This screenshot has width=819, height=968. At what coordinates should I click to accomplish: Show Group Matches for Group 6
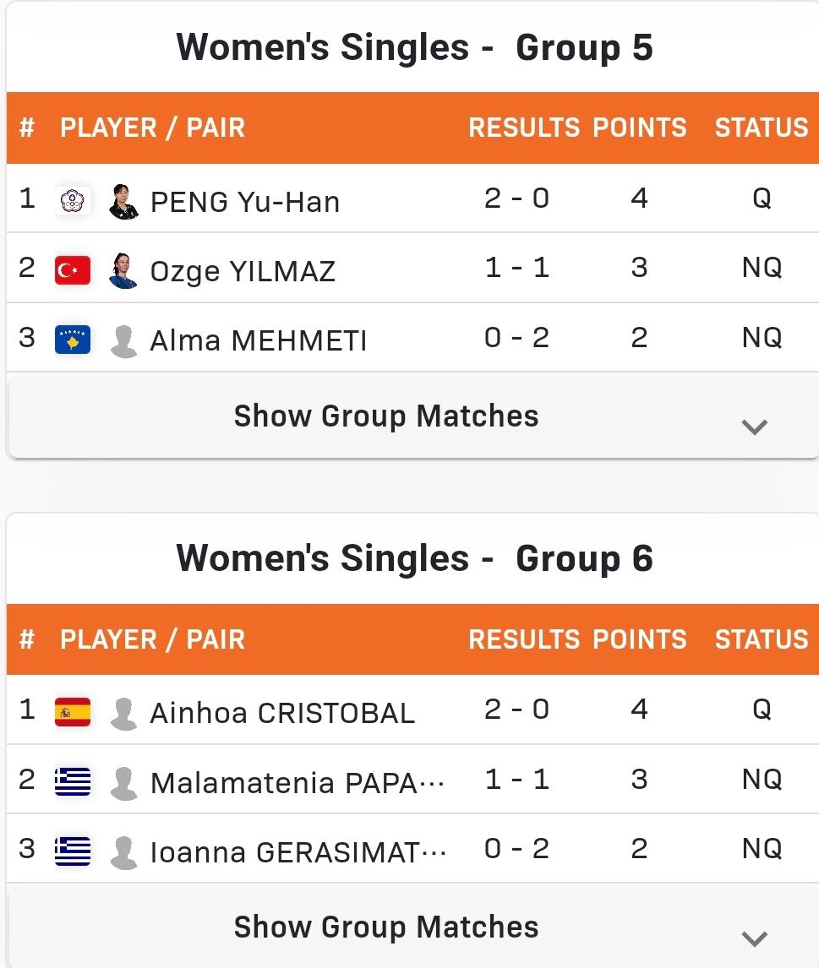click(386, 927)
